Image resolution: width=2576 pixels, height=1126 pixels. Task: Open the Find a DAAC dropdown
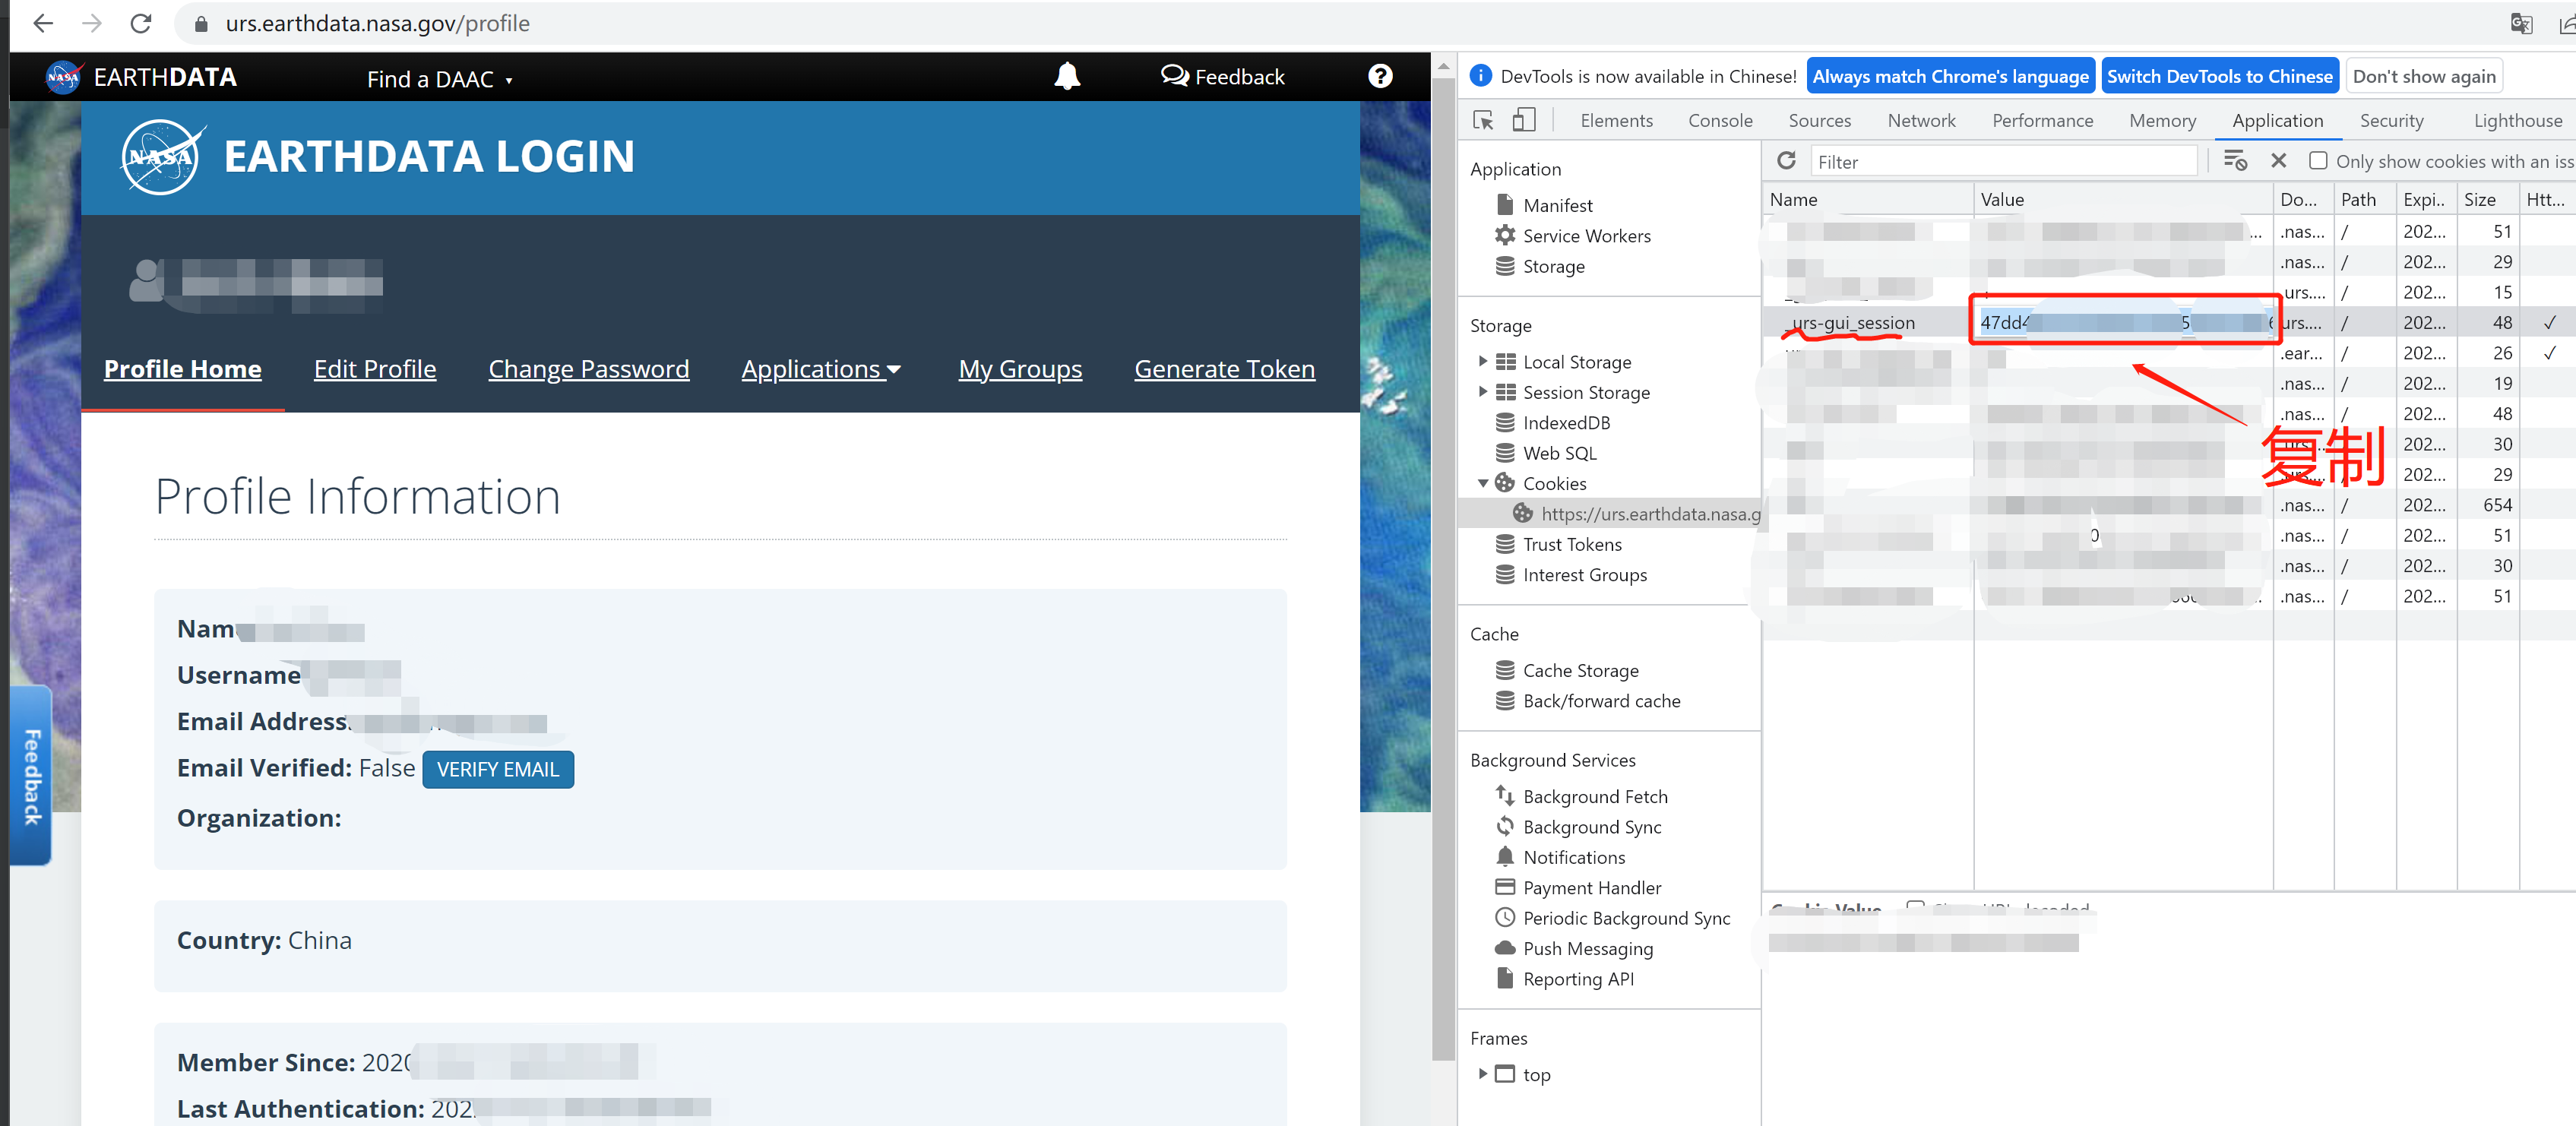pyautogui.click(x=439, y=79)
